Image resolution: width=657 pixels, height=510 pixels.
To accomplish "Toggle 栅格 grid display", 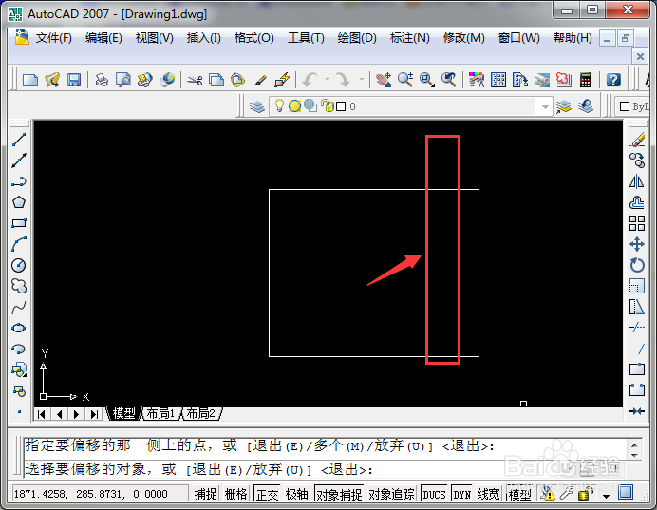I will [x=235, y=495].
